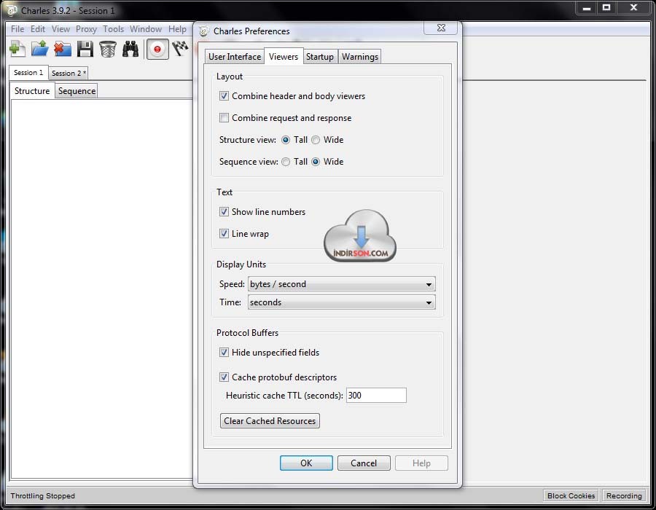Open the Help menu
This screenshot has width=656, height=510.
[x=177, y=29]
